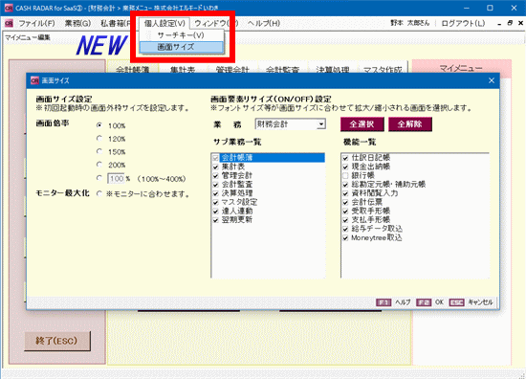526x379 pixels.
Task: Toggle the 集計表 checkbox
Action: coord(215,167)
